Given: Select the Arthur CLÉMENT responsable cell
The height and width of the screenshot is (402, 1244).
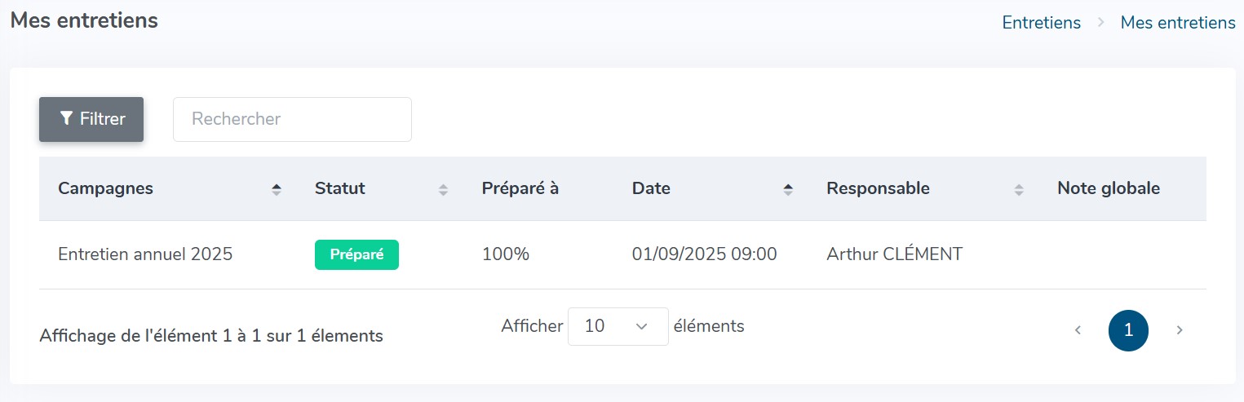Looking at the screenshot, I should (x=894, y=254).
